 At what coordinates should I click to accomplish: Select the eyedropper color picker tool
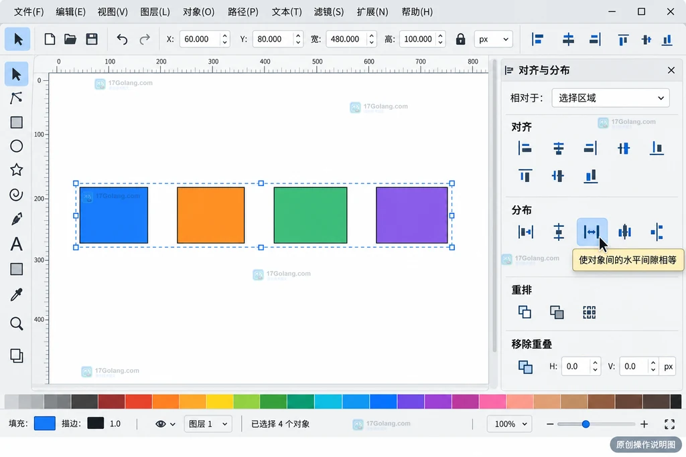pos(17,294)
